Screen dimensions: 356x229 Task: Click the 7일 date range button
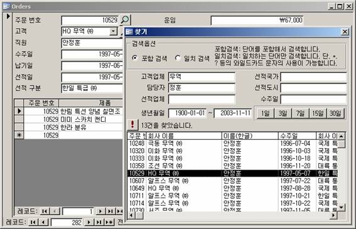pos(300,113)
